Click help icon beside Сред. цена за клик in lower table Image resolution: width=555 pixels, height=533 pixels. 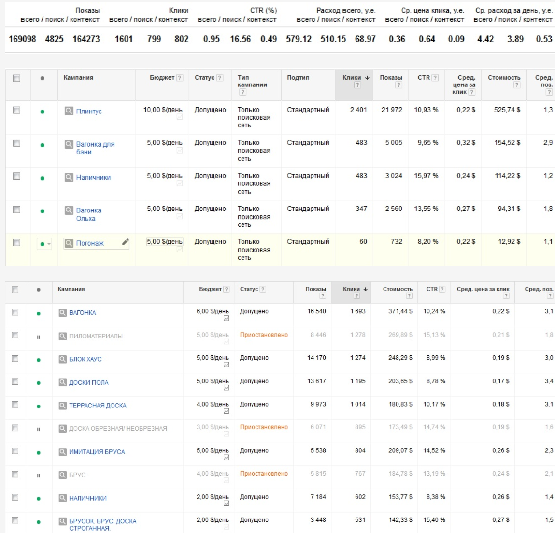pos(506,296)
